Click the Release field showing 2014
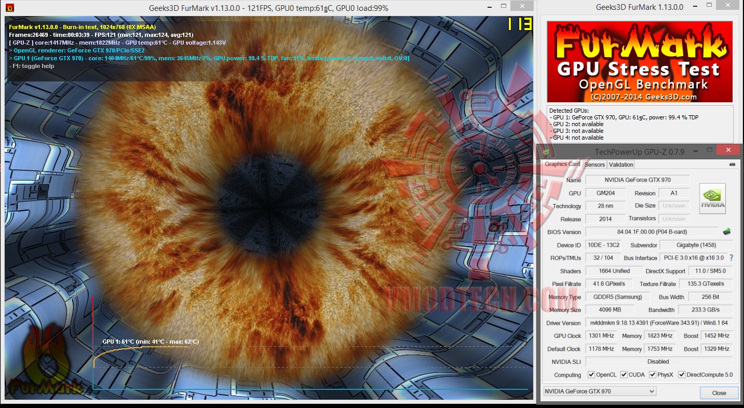 tap(605, 219)
